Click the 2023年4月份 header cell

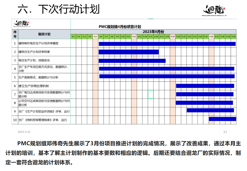coord(153,32)
